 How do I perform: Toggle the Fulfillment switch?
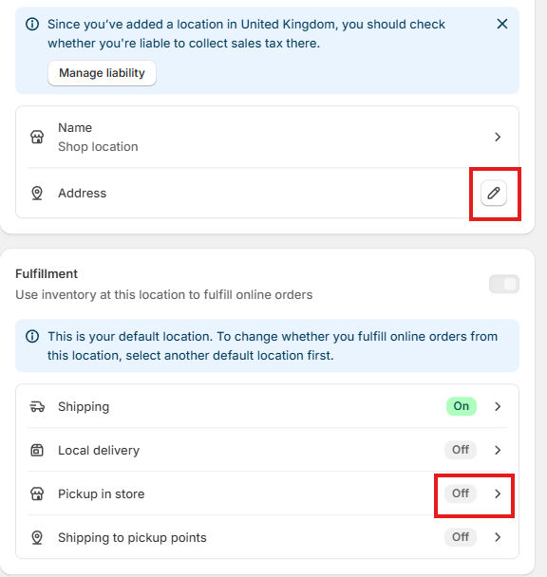[504, 284]
